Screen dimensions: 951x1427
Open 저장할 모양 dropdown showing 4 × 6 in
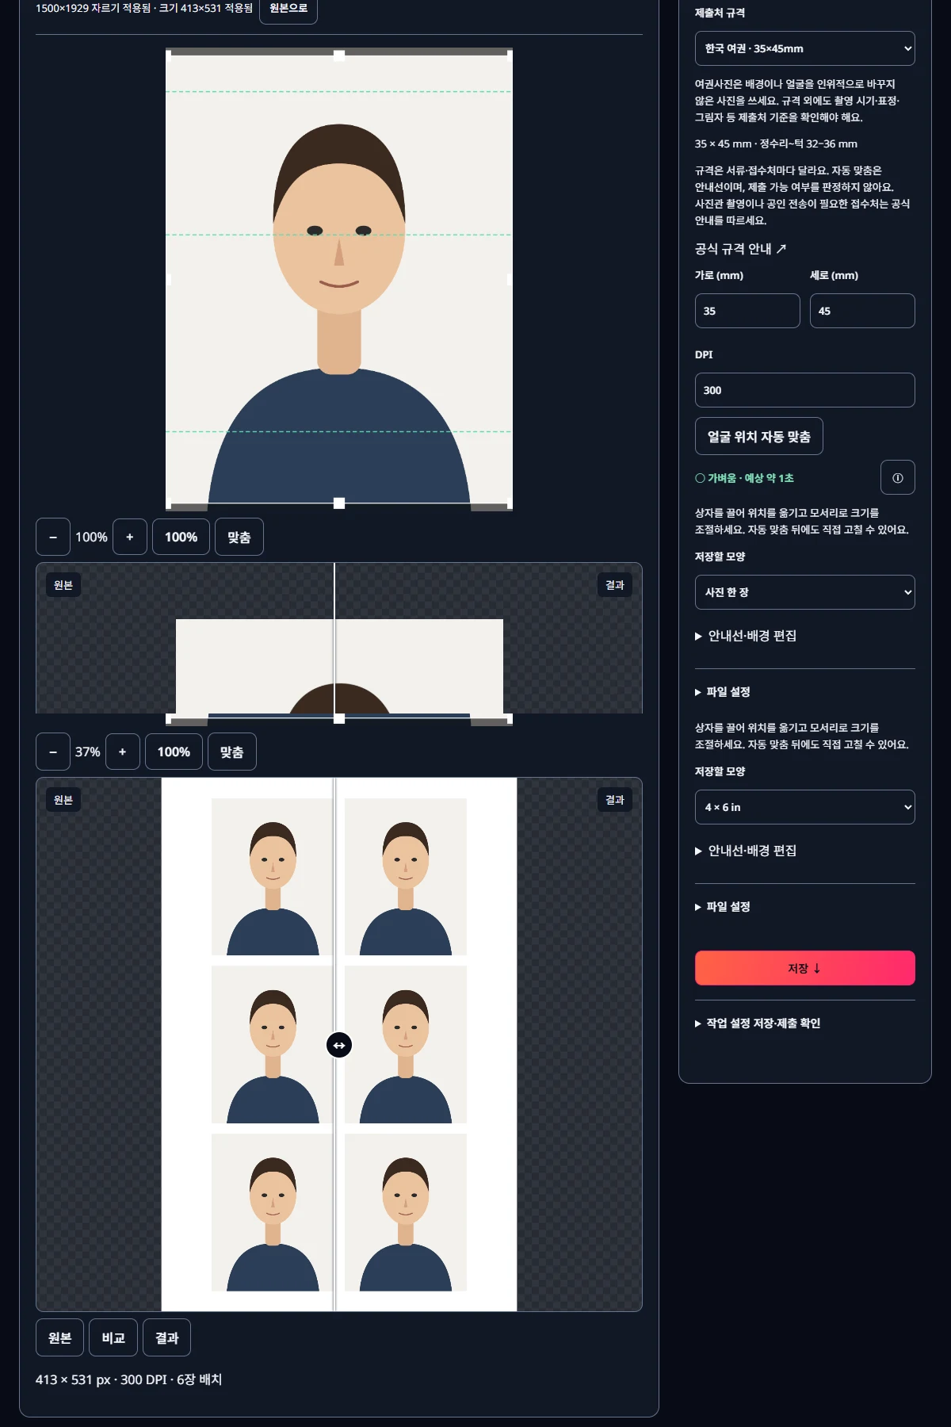click(x=804, y=807)
